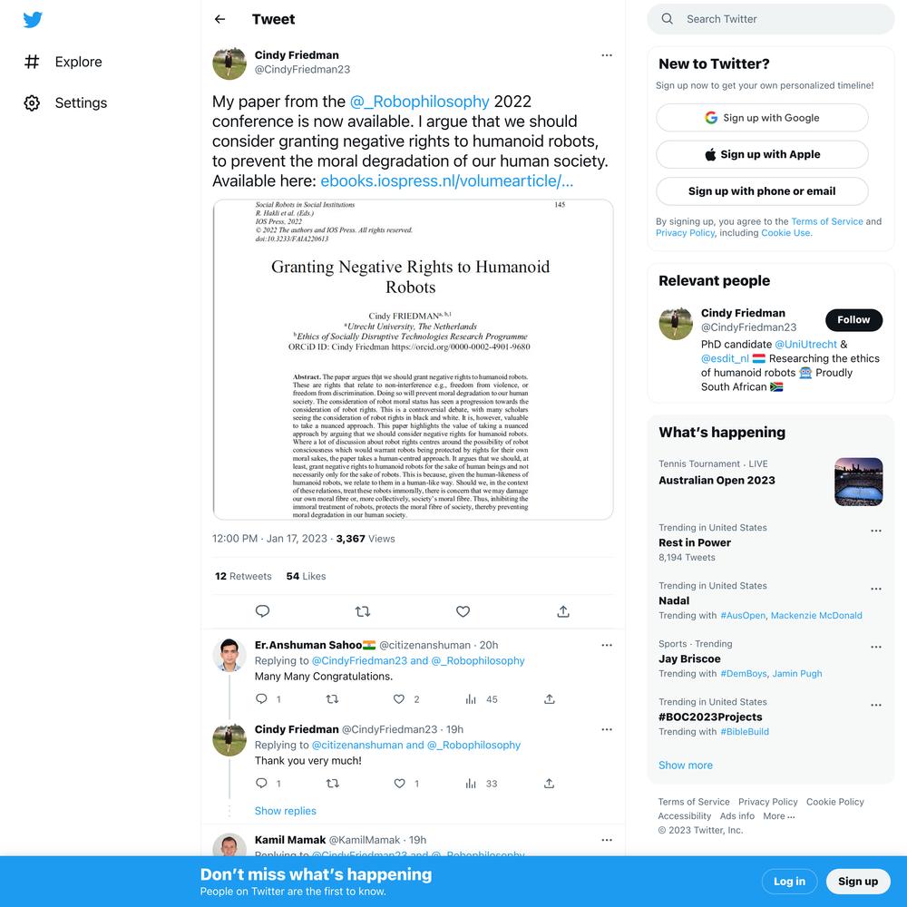Sign up with Google

click(x=762, y=118)
